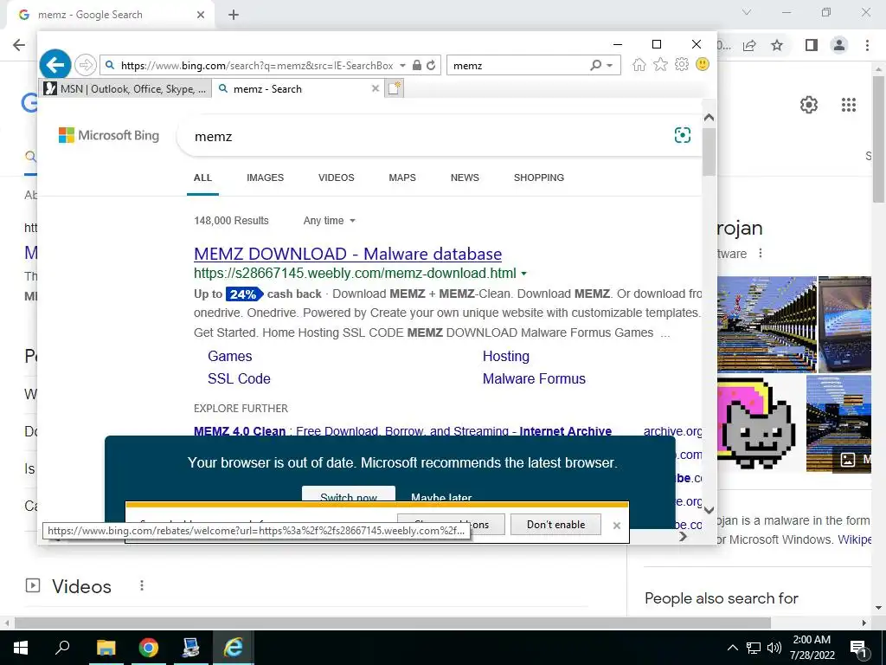Open a new tab in Internet Explorer
This screenshot has height=665, width=886.
tap(395, 88)
